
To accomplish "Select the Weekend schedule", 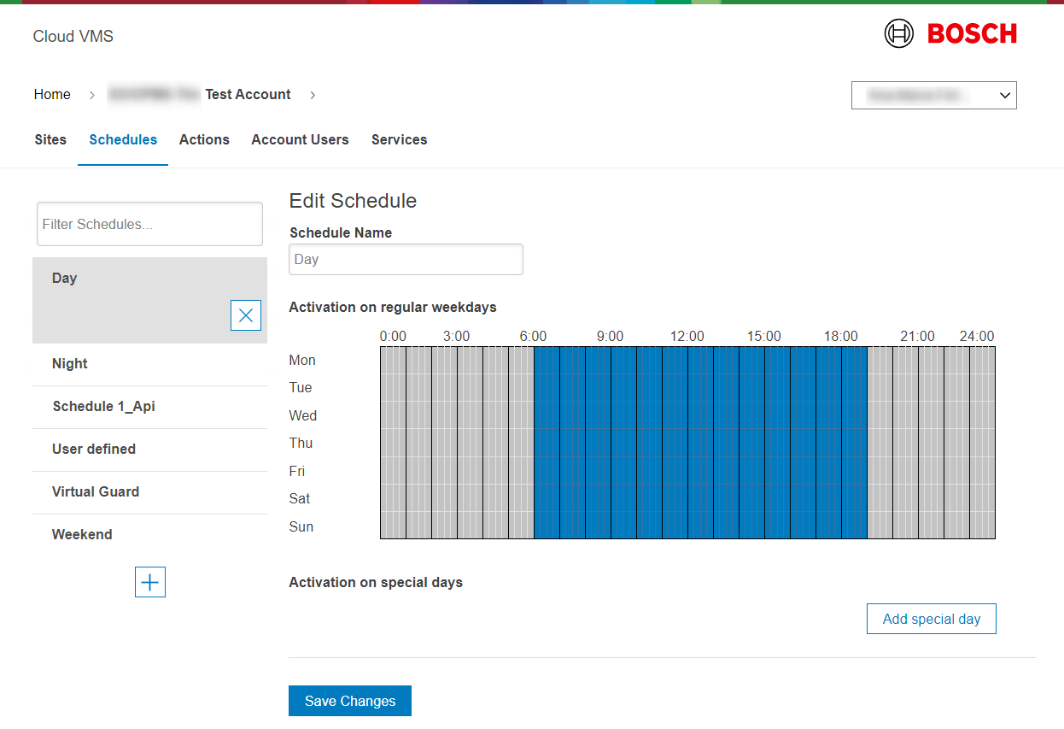I will click(x=82, y=535).
